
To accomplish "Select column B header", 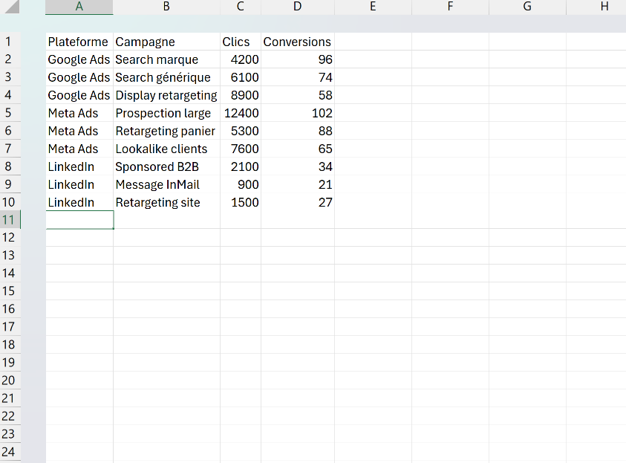I will coord(166,7).
